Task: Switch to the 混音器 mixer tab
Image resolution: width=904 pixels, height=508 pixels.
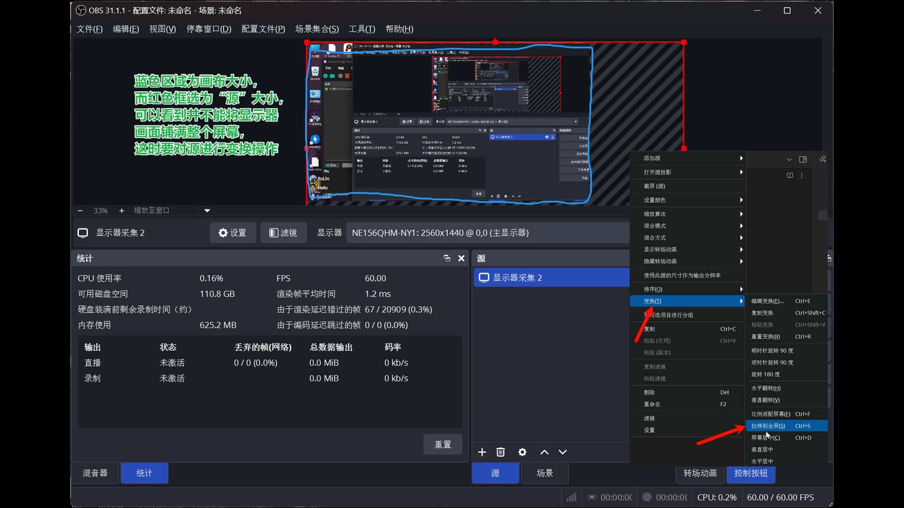Action: 95,473
